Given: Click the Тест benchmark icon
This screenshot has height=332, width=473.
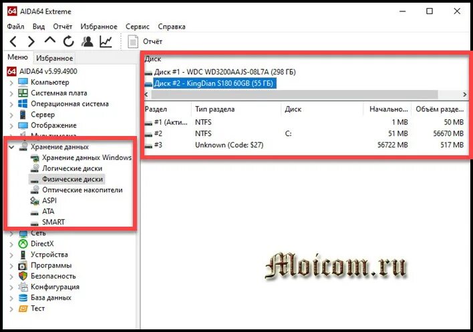Looking at the screenshot, I should pos(23,309).
